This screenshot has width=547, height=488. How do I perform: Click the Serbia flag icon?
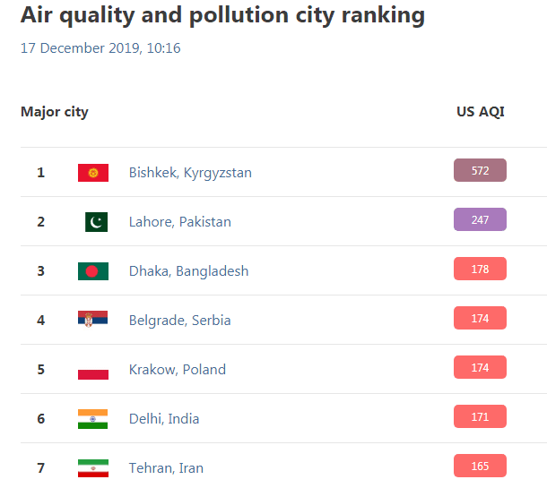click(x=92, y=319)
